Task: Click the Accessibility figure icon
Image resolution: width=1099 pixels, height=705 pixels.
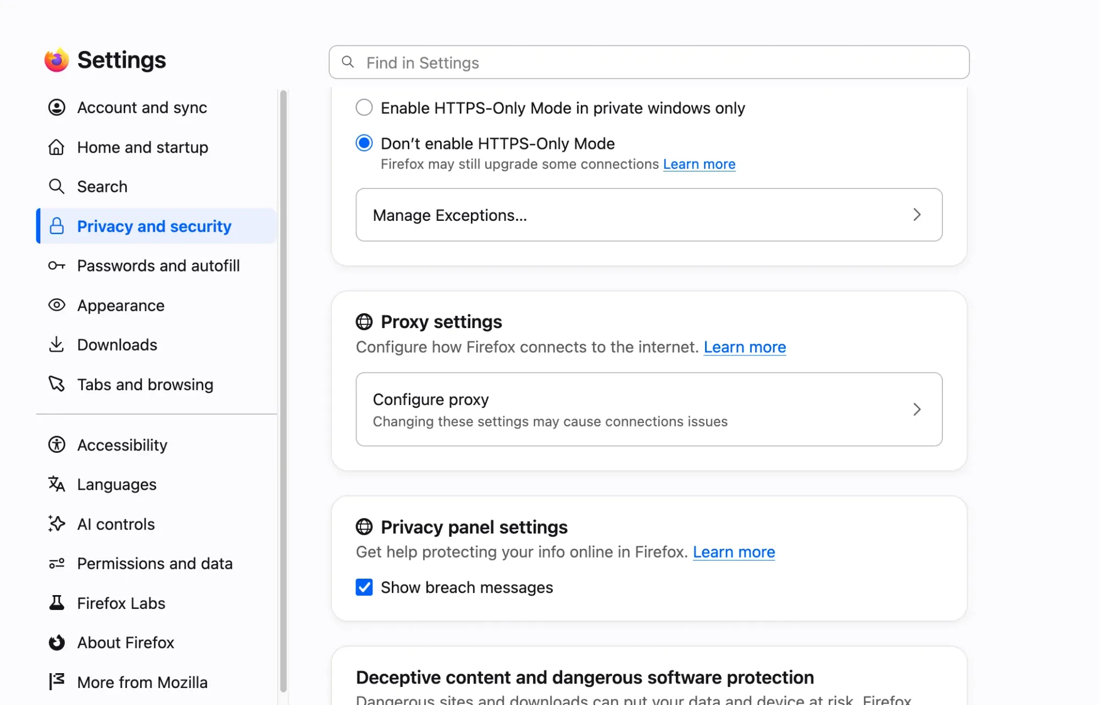Action: click(x=57, y=445)
